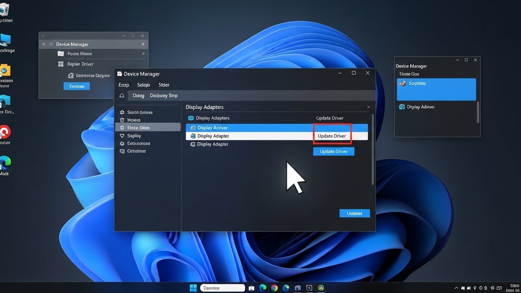Open Google Chrome from the taskbar
The height and width of the screenshot is (293, 521).
pyautogui.click(x=274, y=288)
